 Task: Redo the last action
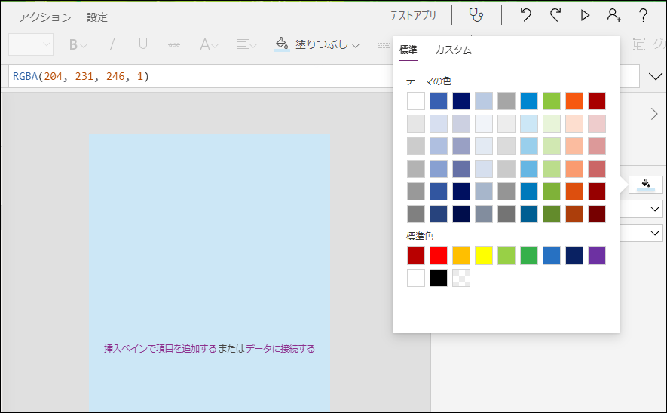pos(555,15)
